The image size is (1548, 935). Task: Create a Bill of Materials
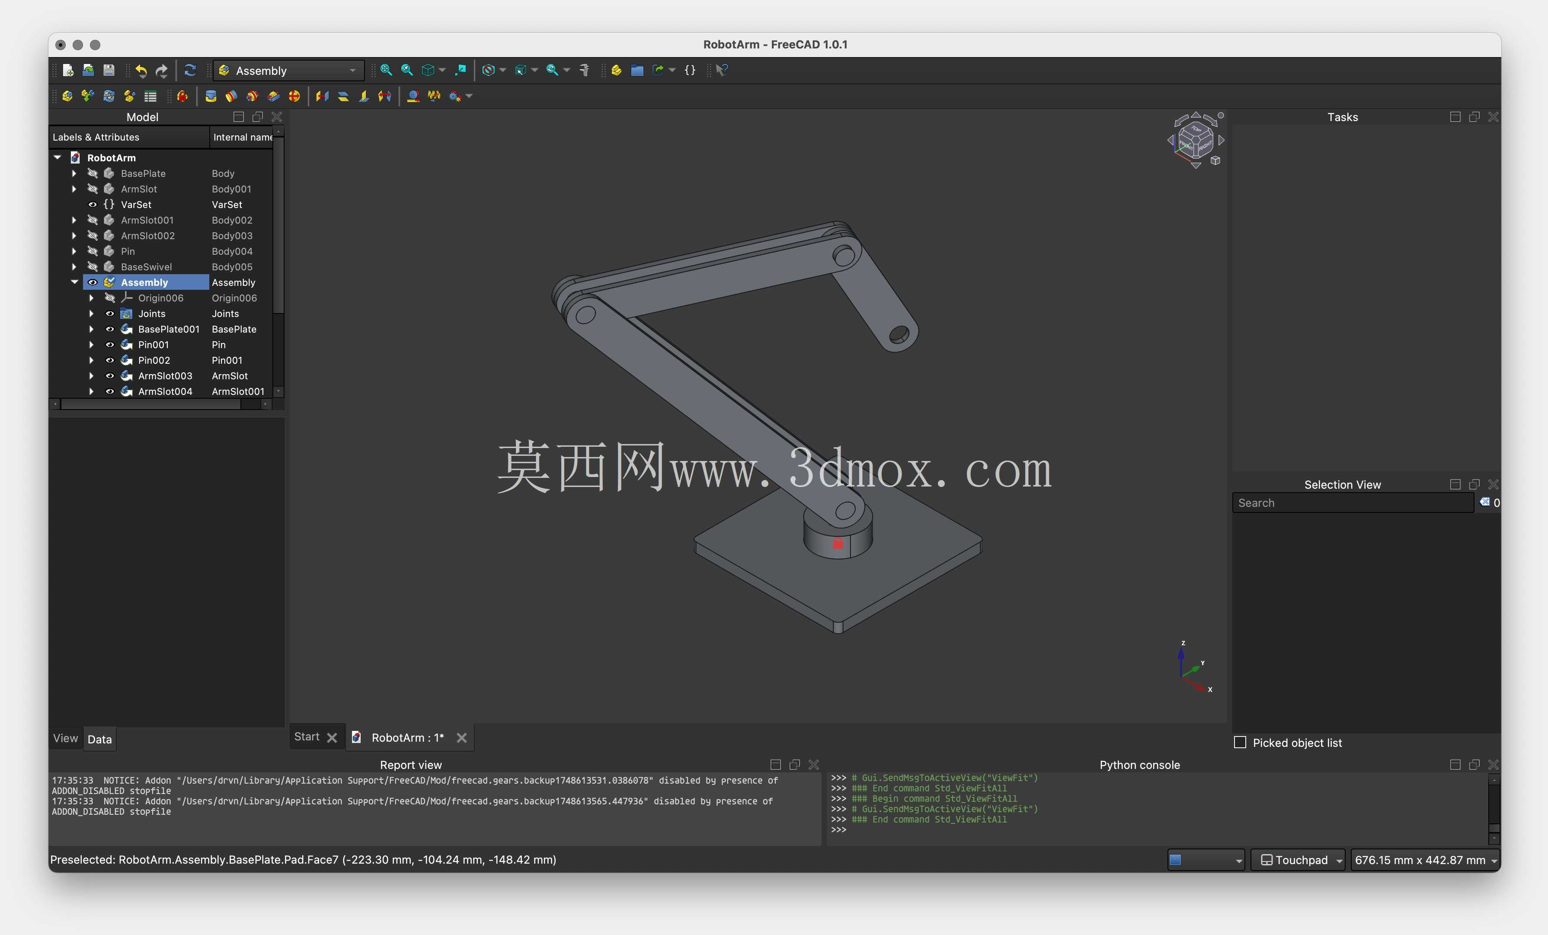click(x=150, y=96)
